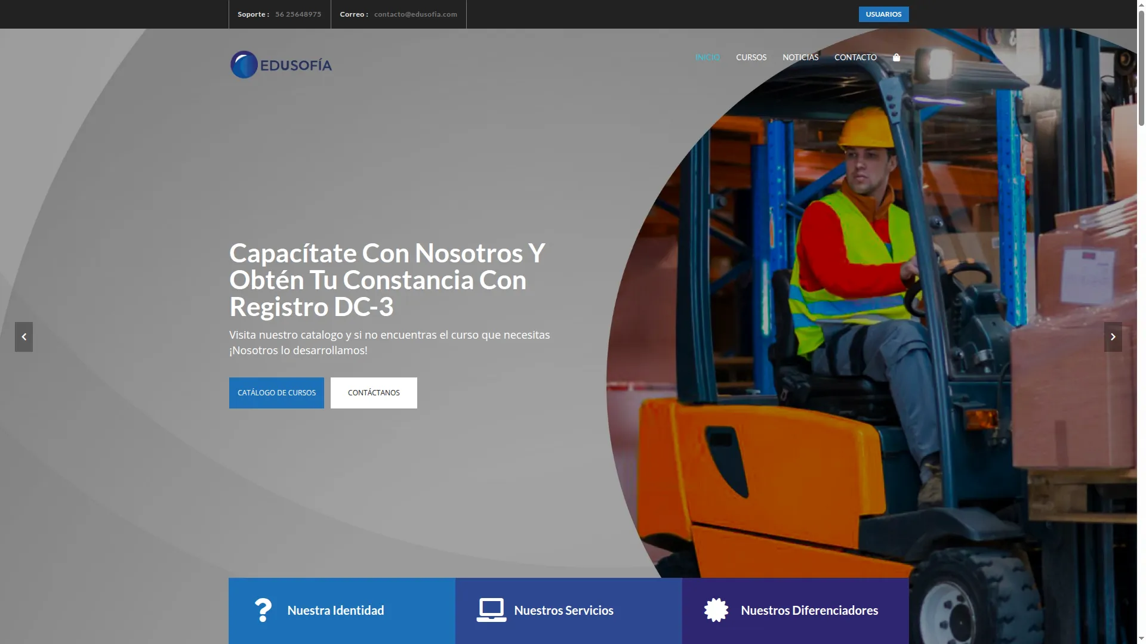Select the Nuestros Servicios tab
The image size is (1146, 644).
tap(569, 611)
